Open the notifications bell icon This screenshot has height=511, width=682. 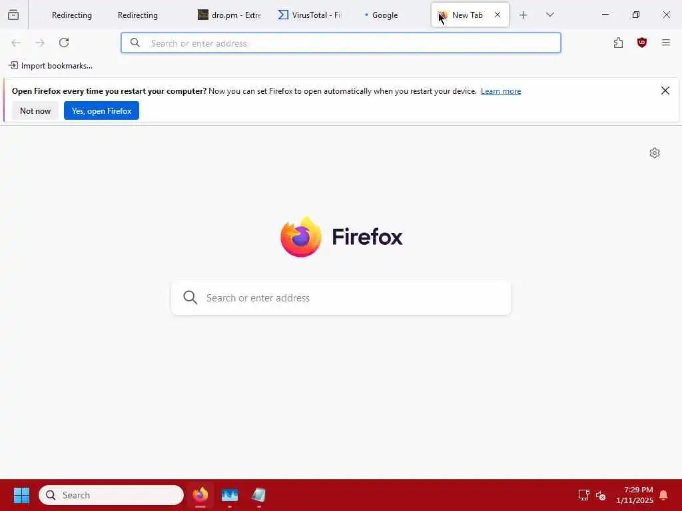click(664, 495)
